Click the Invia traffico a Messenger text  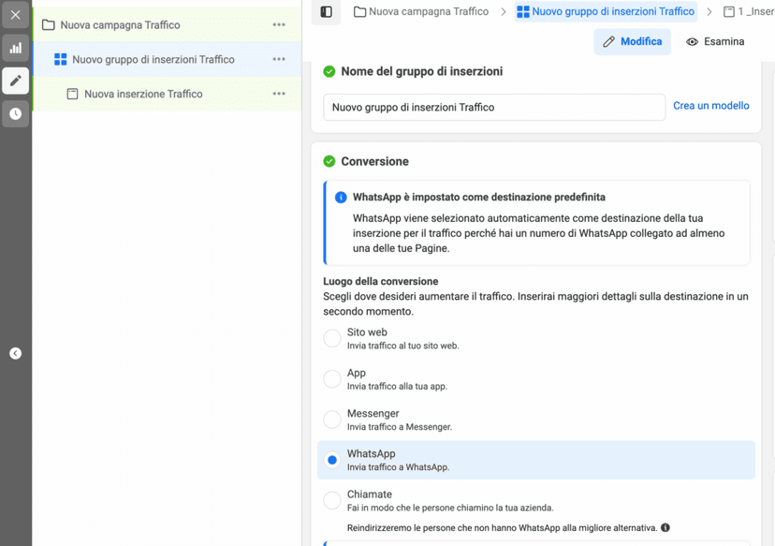400,427
